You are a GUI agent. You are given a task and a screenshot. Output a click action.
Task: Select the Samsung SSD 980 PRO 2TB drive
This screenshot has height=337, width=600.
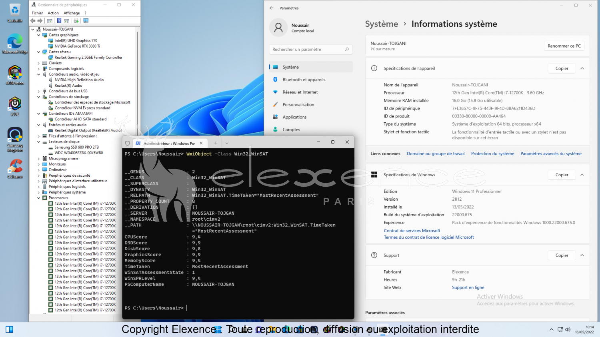click(x=76, y=147)
